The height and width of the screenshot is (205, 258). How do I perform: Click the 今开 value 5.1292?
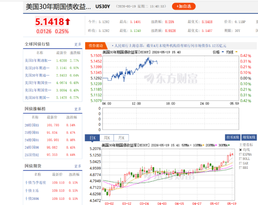(x=104, y=22)
